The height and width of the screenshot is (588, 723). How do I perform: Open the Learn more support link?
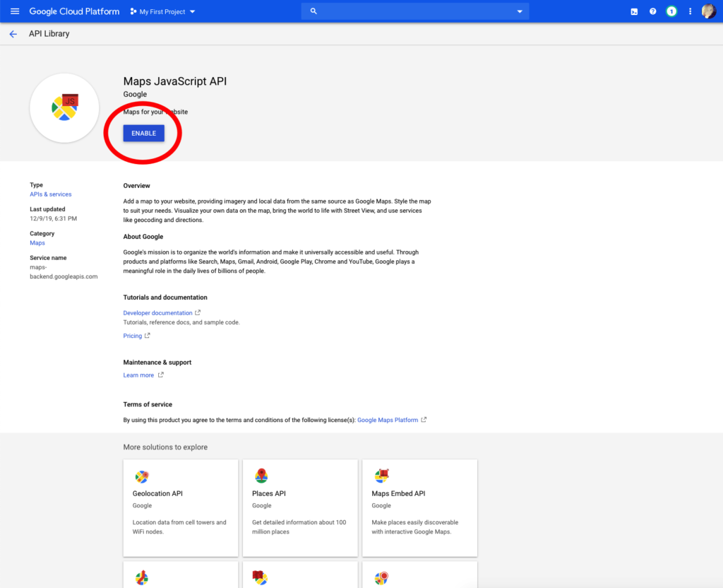(138, 375)
